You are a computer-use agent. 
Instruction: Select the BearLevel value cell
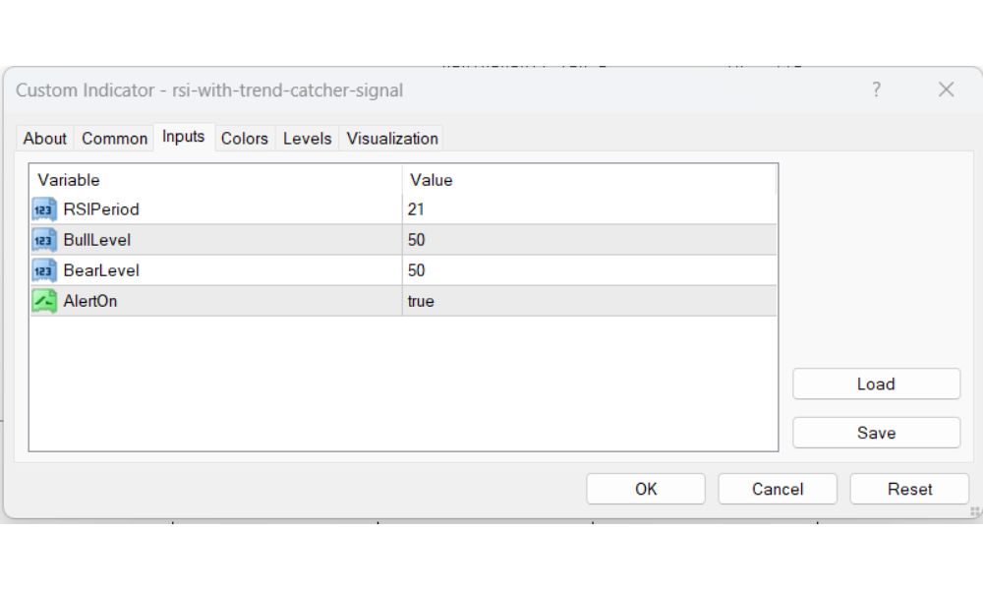[x=590, y=270]
